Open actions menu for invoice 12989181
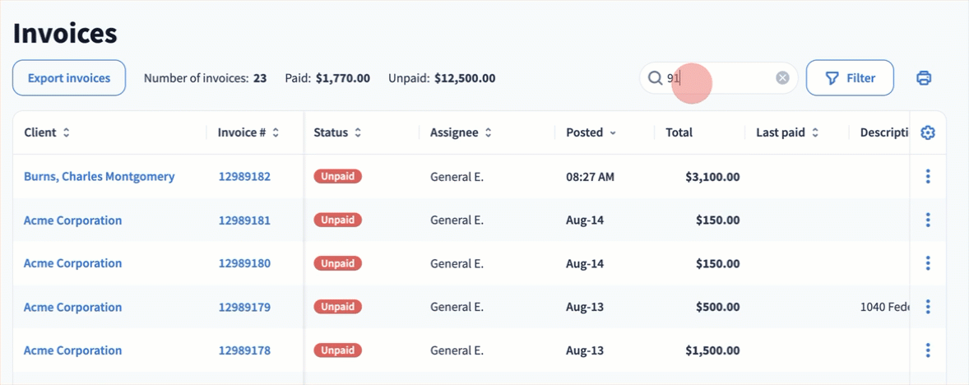The height and width of the screenshot is (385, 969). pos(928,220)
